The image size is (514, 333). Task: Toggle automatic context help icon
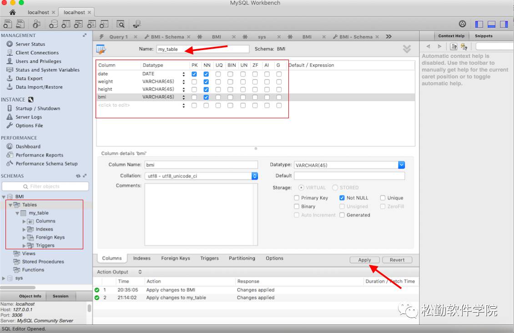tap(464, 46)
